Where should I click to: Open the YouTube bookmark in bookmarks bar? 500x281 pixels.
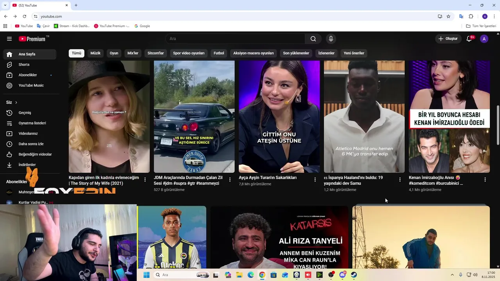point(24,26)
